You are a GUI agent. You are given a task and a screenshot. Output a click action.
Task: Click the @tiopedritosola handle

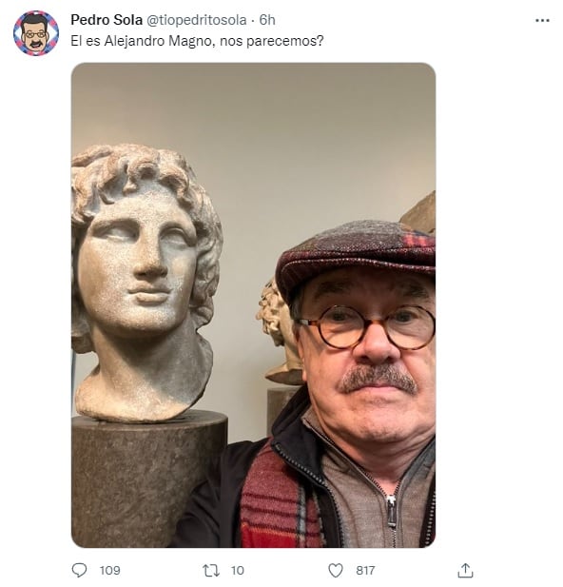196,20
